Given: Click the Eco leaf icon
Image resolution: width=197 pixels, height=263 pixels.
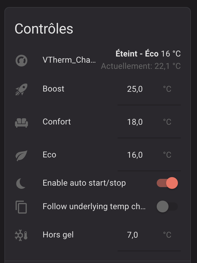Looking at the screenshot, I should pos(21,155).
